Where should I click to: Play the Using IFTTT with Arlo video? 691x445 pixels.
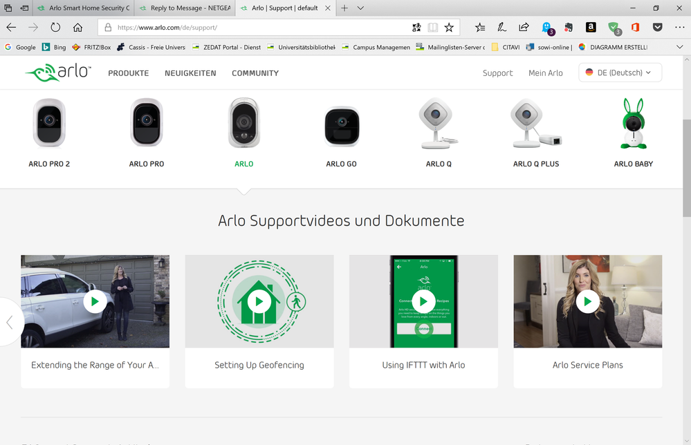point(423,301)
